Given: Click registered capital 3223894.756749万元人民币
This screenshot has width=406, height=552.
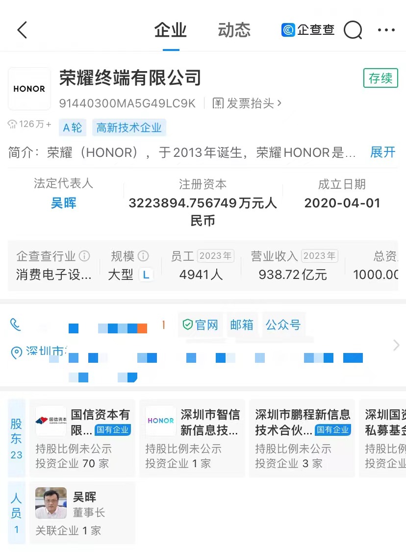Looking at the screenshot, I should (x=203, y=212).
